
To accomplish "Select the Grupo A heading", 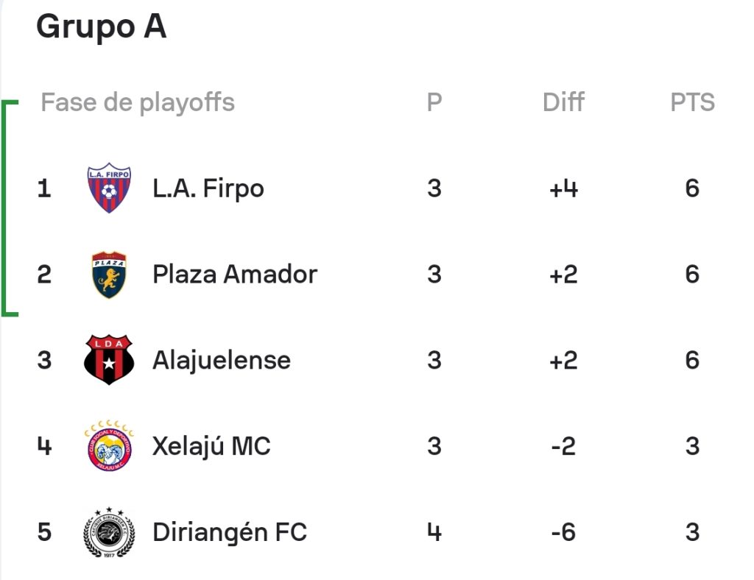I will (x=102, y=26).
